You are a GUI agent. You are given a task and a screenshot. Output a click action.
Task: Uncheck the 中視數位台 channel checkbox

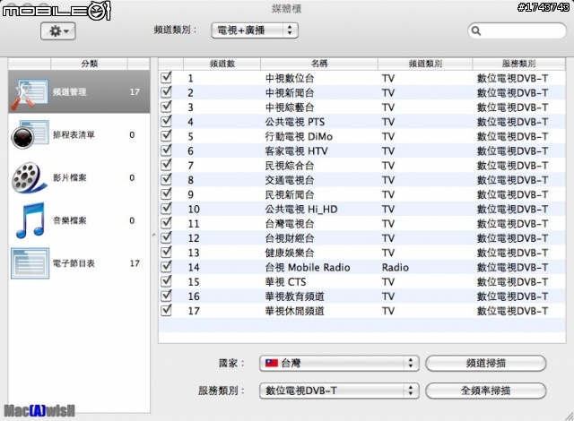(166, 77)
